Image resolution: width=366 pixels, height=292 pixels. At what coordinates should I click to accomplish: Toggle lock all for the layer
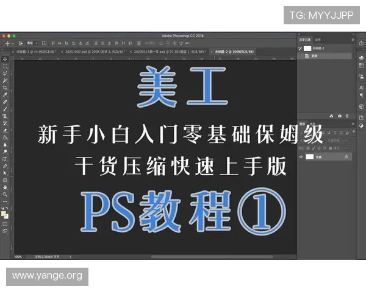[x=331, y=148]
